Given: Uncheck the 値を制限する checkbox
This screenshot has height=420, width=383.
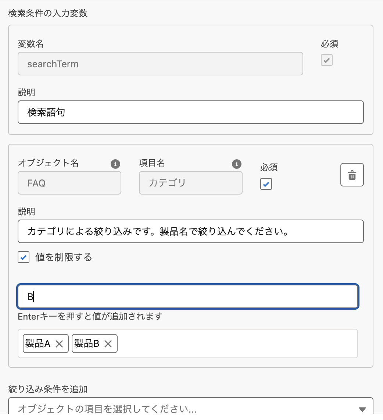Looking at the screenshot, I should (24, 257).
